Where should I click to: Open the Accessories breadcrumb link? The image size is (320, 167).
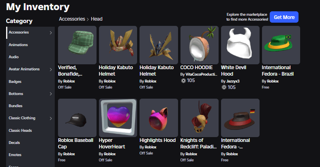point(72,19)
